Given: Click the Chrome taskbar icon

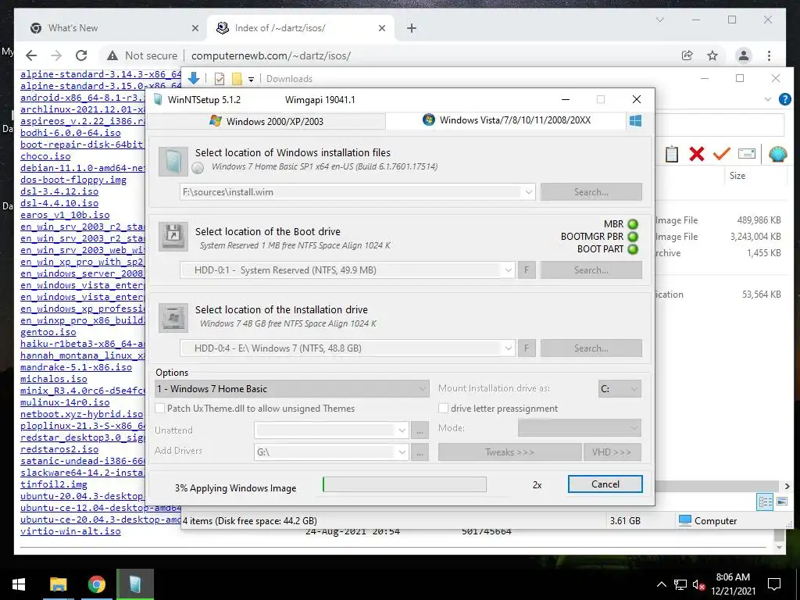Looking at the screenshot, I should (96, 584).
